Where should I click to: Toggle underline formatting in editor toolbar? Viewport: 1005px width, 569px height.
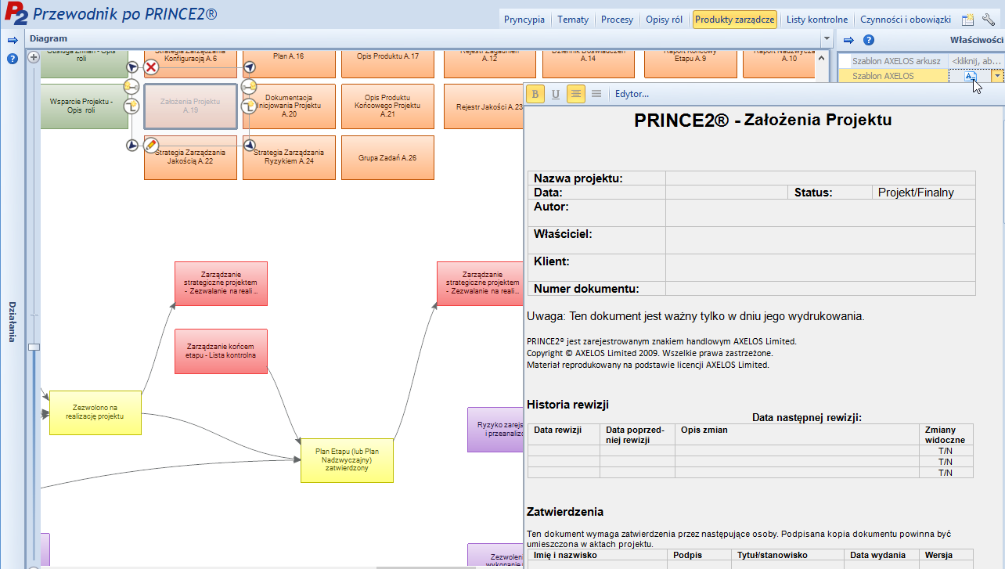556,94
